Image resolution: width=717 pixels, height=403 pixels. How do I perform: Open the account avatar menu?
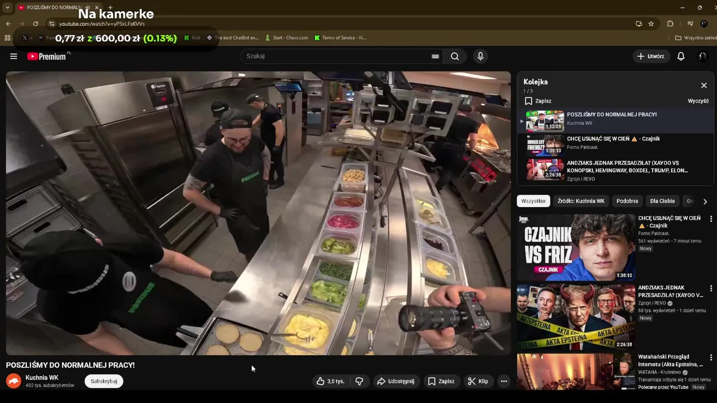tap(702, 56)
